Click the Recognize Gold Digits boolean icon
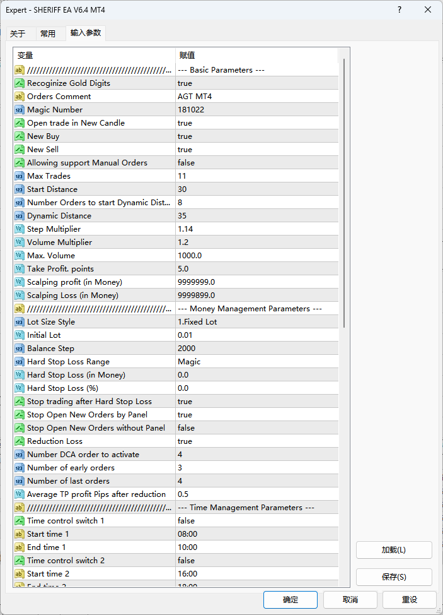Image resolution: width=443 pixels, height=615 pixels. [x=20, y=83]
